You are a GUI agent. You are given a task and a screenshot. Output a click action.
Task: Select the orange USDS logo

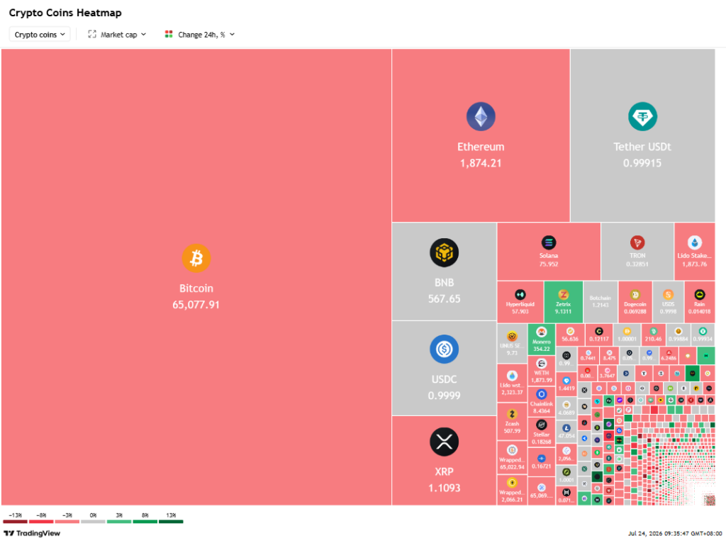(668, 294)
